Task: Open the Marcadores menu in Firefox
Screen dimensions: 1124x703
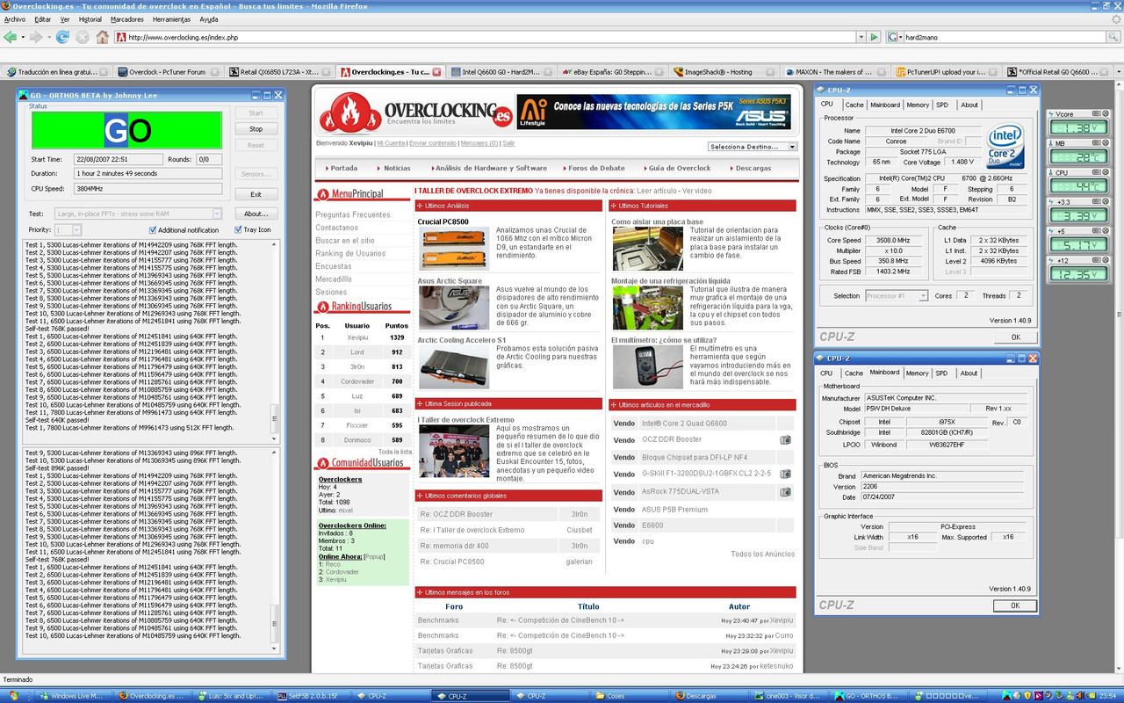Action: [127, 19]
